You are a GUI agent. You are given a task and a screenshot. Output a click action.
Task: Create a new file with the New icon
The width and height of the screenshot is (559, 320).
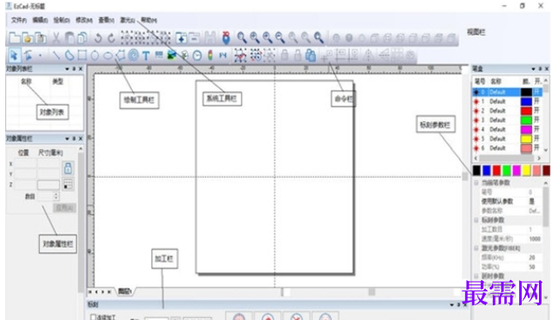click(15, 38)
